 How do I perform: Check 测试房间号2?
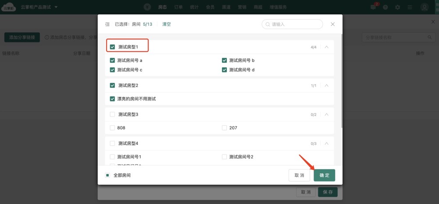tap(224, 157)
